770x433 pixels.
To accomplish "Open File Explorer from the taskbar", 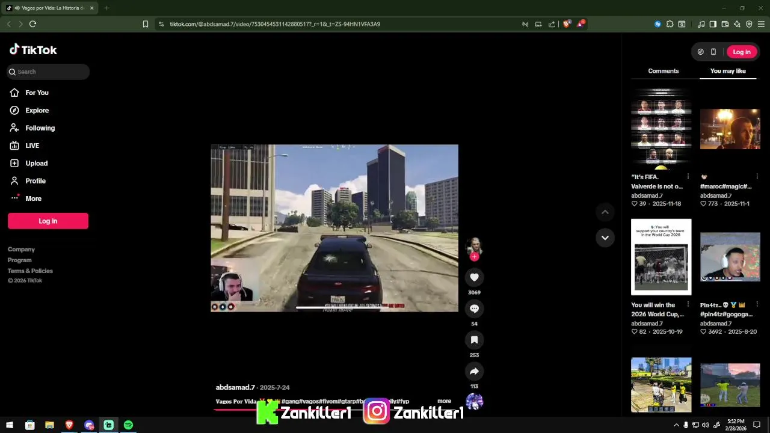I will 49,425.
